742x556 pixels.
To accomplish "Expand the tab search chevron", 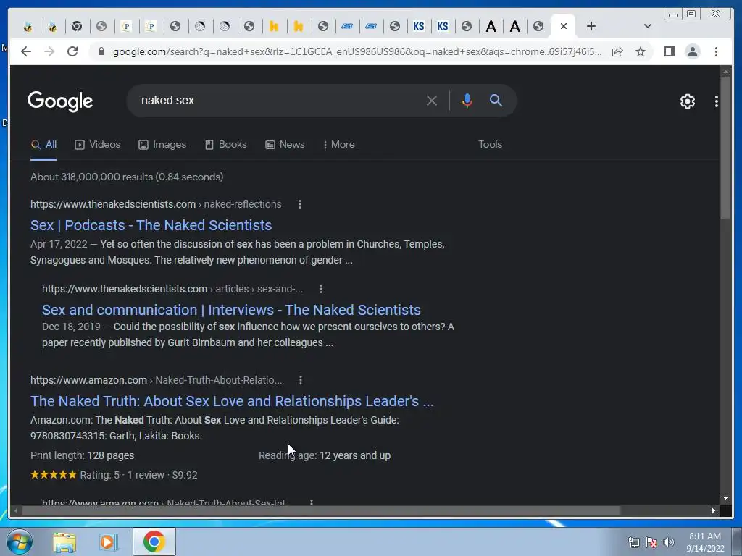I will point(648,26).
